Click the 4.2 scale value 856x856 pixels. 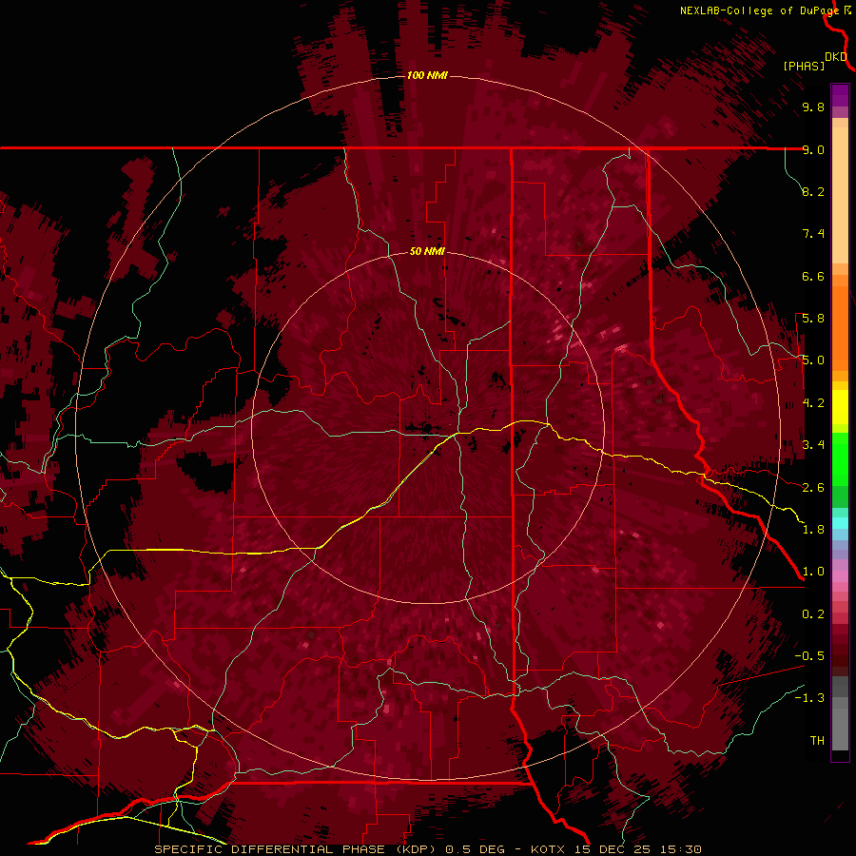click(813, 403)
